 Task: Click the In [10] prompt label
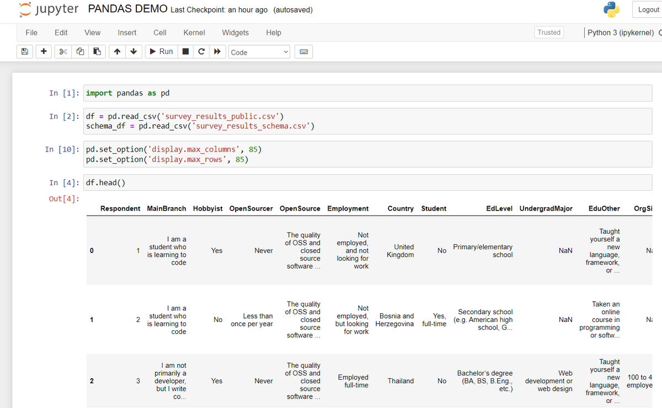[62, 149]
